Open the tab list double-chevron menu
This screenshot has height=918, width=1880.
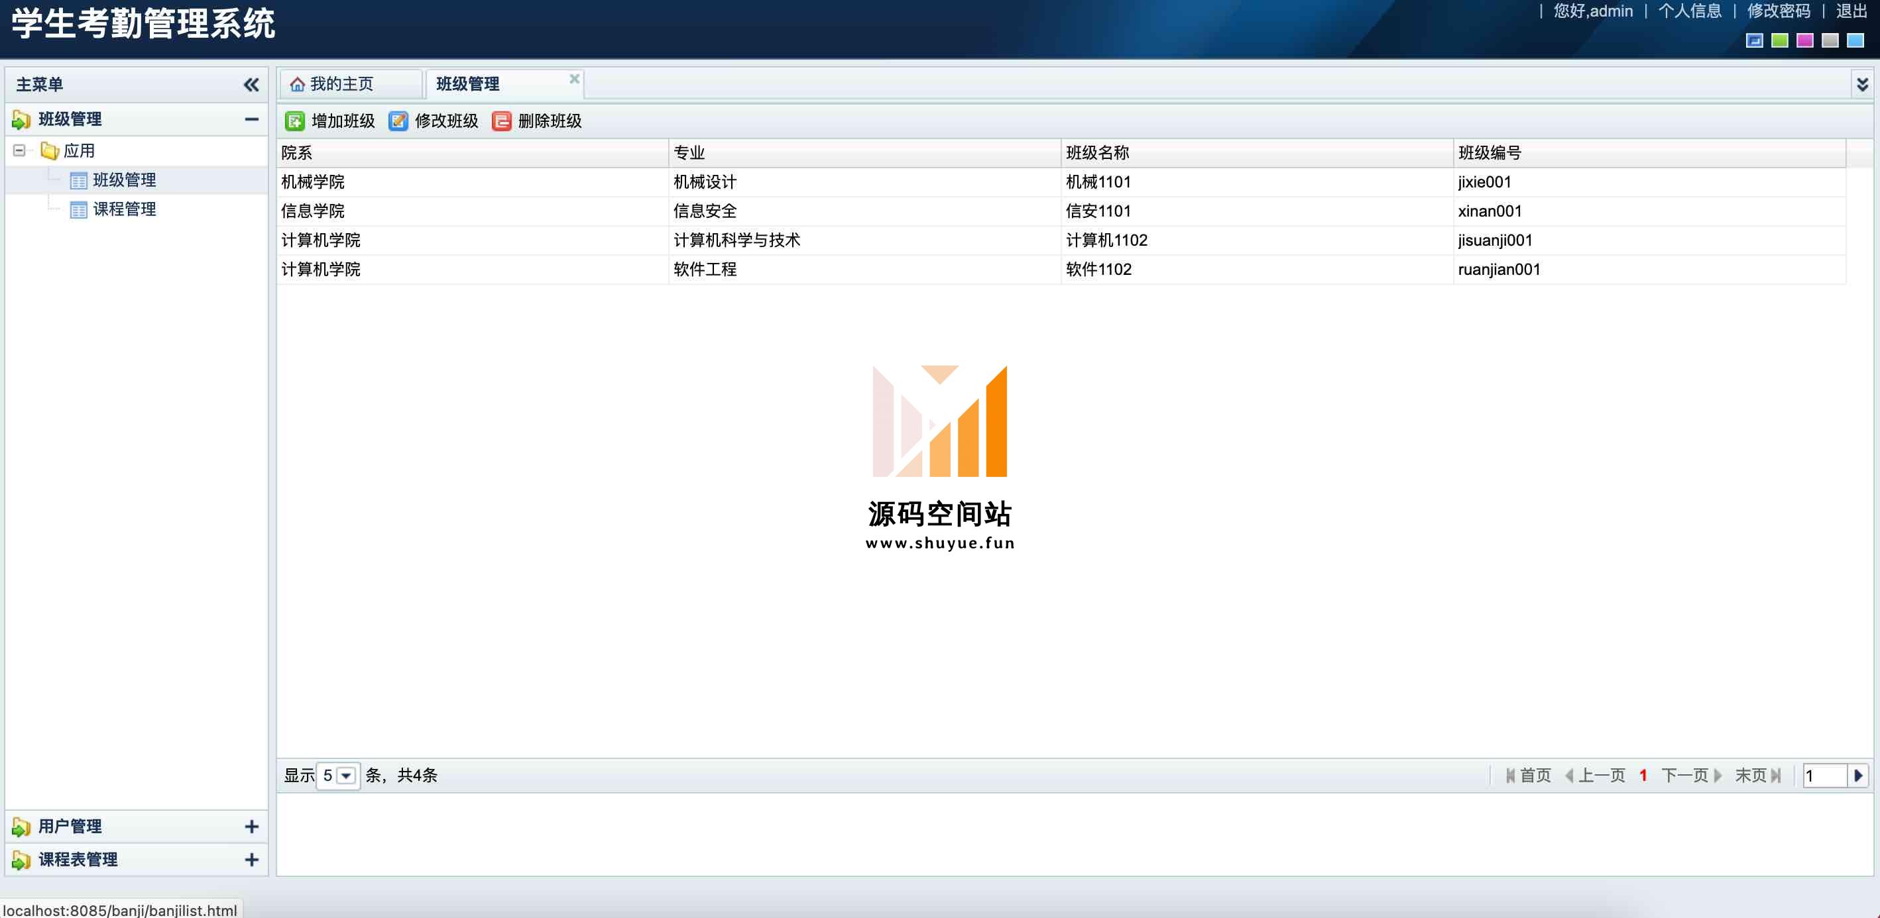tap(1863, 85)
